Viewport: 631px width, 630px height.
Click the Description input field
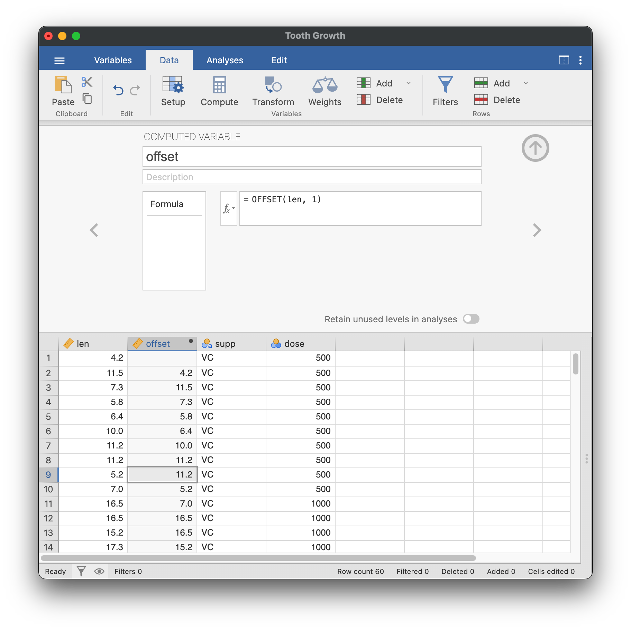(x=312, y=177)
